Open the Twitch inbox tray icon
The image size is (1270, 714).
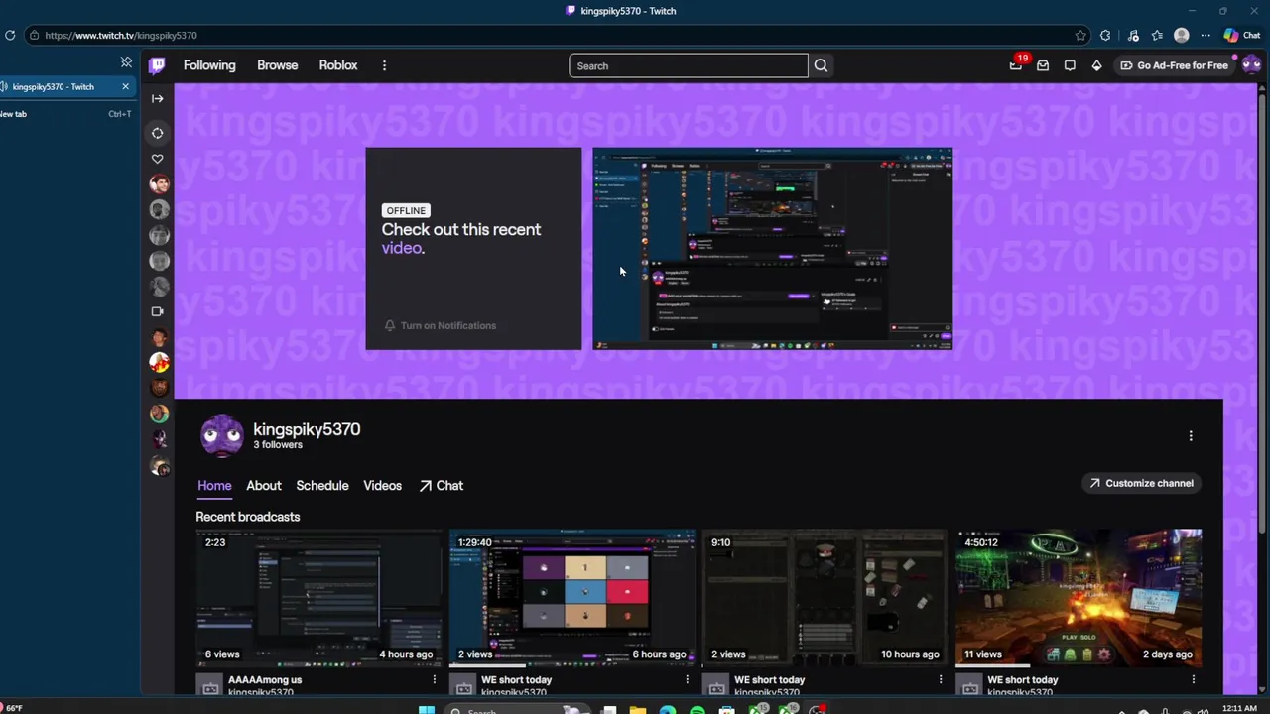click(x=1043, y=65)
